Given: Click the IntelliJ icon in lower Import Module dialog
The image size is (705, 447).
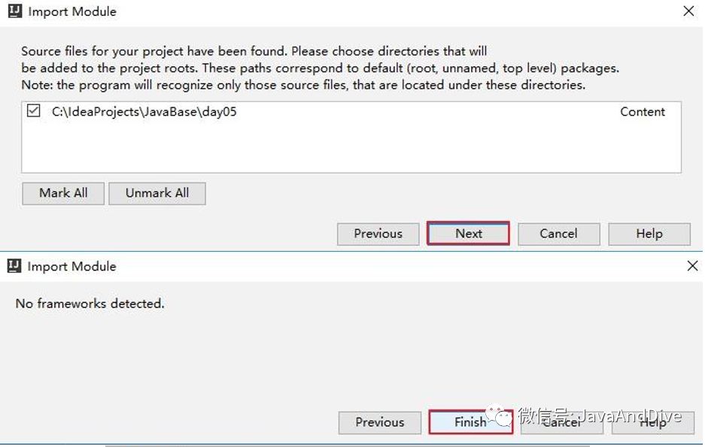Looking at the screenshot, I should pyautogui.click(x=14, y=266).
